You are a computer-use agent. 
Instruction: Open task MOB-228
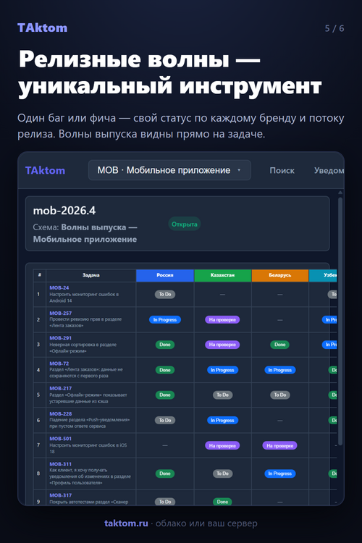click(x=61, y=414)
